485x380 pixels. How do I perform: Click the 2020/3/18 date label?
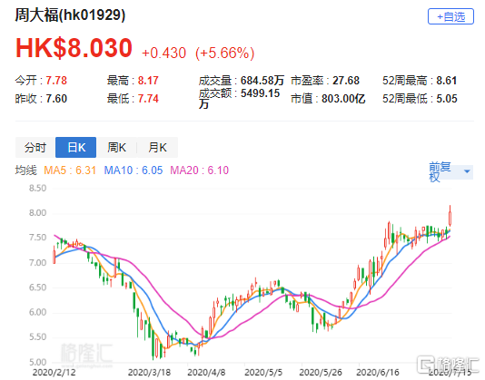pos(149,372)
